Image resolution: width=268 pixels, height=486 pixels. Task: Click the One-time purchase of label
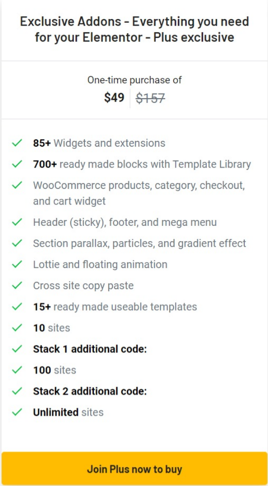pos(134,80)
